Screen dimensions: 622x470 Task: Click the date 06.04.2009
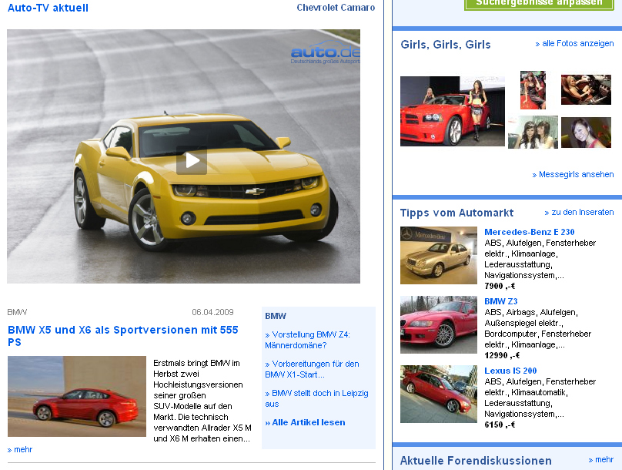(x=212, y=312)
